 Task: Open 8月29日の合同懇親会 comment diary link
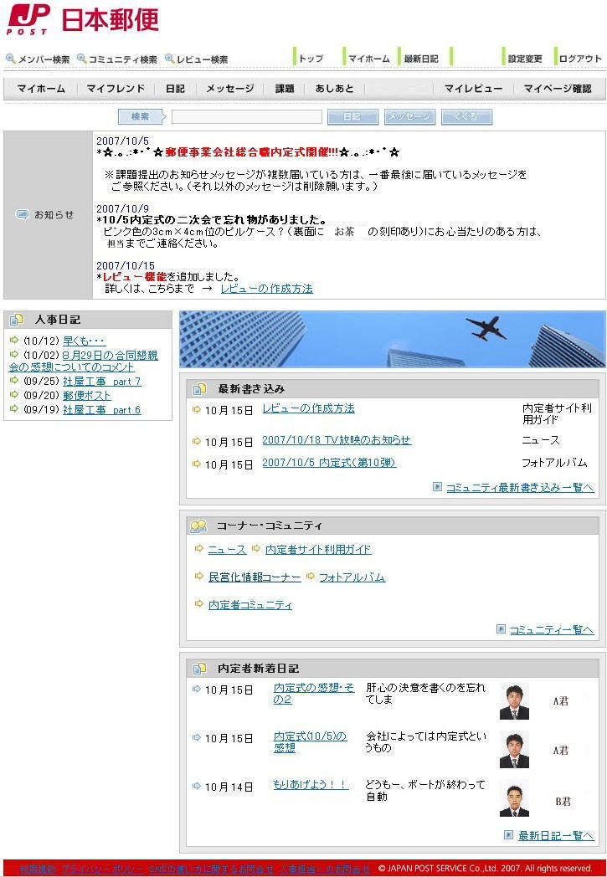click(83, 361)
